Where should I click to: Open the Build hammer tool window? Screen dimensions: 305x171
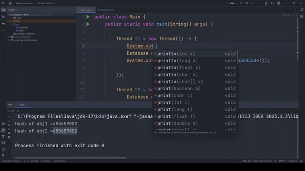[x=3, y=137]
